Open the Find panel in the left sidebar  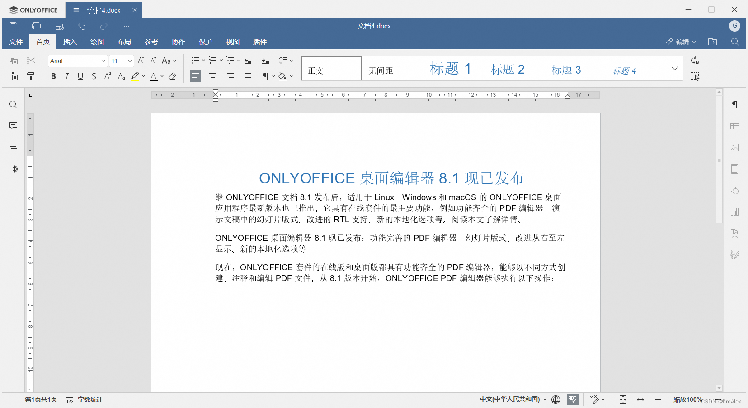13,105
